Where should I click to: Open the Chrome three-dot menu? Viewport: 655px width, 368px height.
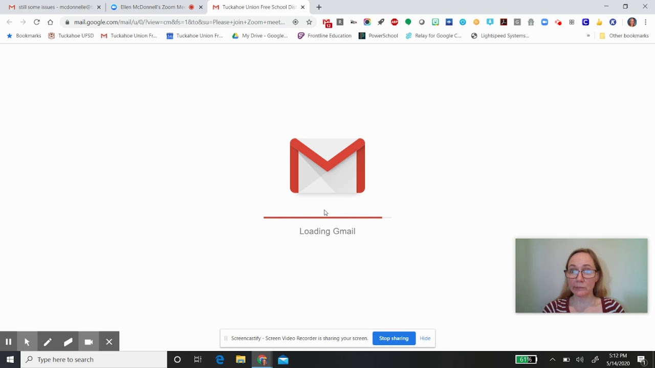[646, 22]
